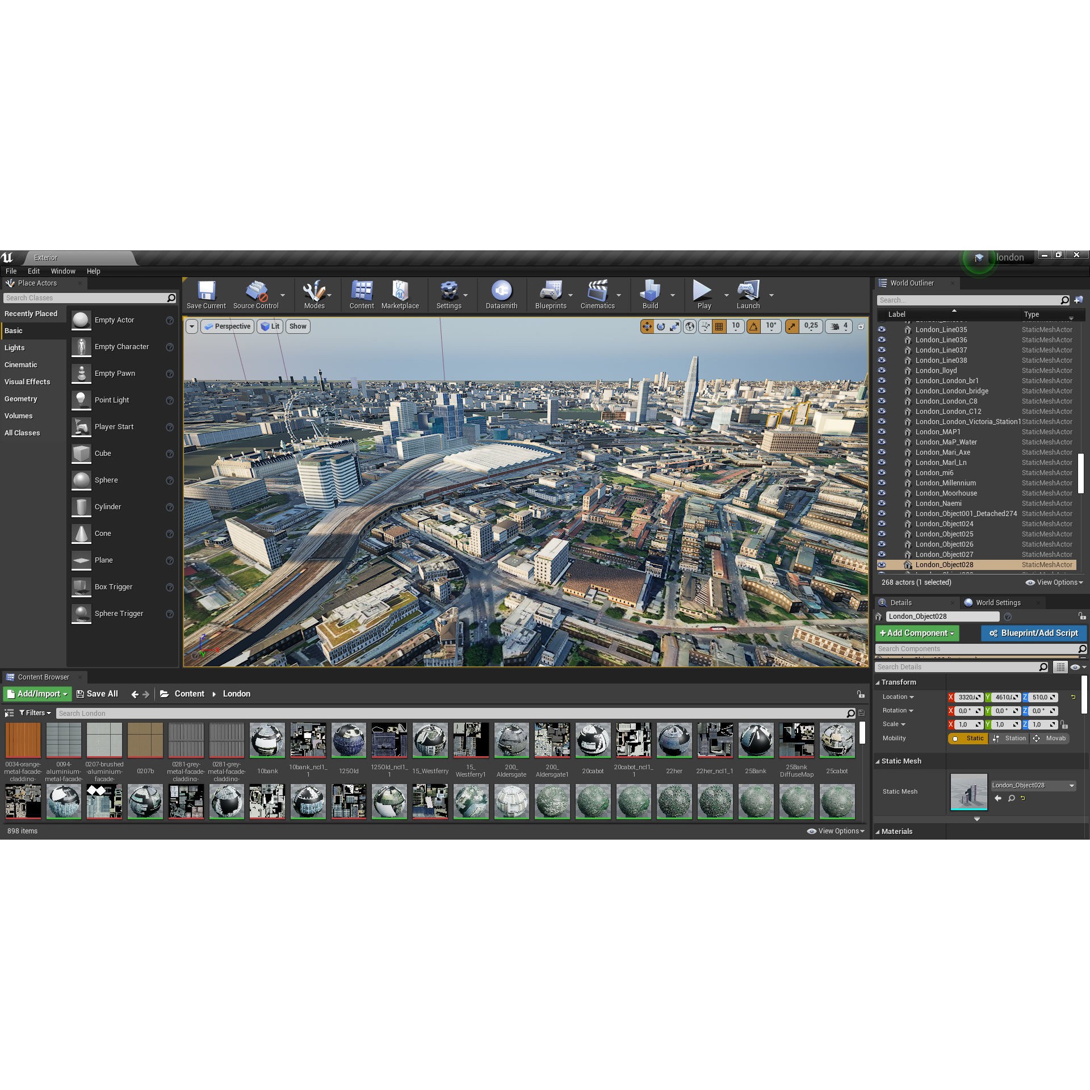Open View Options in the World Outliner
The width and height of the screenshot is (1090, 1090).
(1054, 582)
